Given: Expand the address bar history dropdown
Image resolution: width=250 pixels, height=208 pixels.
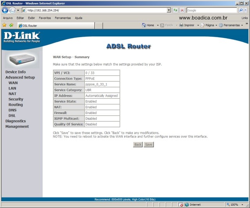Looking at the screenshot, I should coord(169,11).
